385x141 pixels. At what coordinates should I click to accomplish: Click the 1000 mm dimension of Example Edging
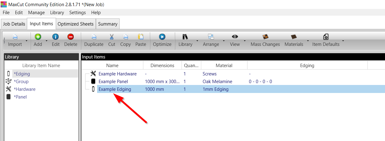[154, 89]
